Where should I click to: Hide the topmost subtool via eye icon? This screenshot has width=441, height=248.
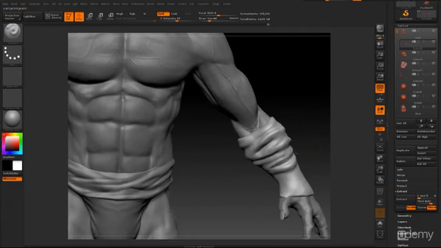tap(433, 31)
